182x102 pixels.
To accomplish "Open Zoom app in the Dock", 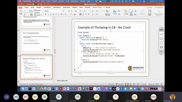I will click(x=135, y=89).
